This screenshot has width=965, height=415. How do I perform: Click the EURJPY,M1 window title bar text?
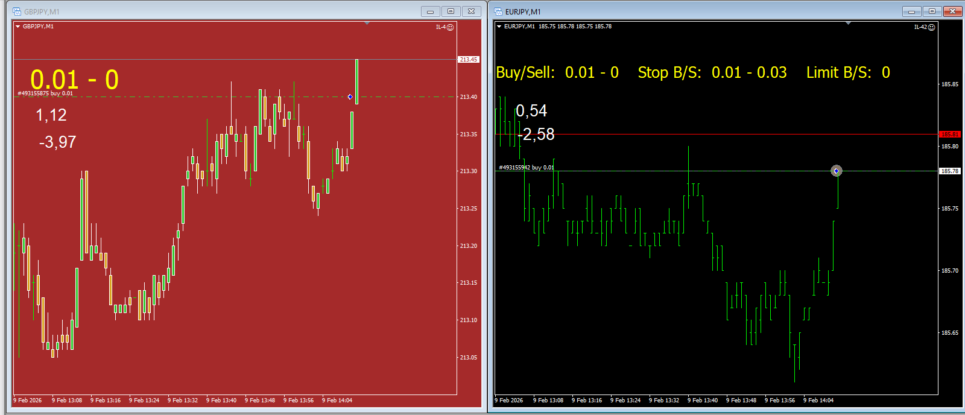point(523,11)
